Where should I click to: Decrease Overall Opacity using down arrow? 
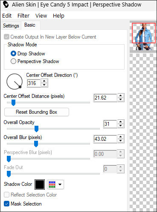(121, 126)
